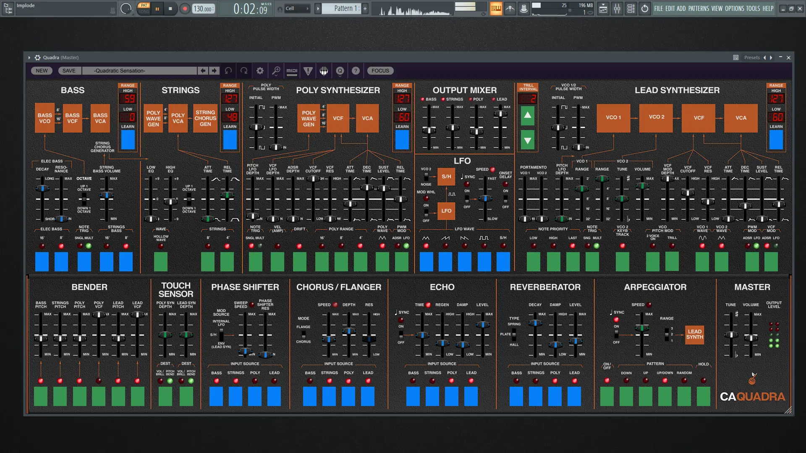Open the OPTIONS menu
This screenshot has height=453, width=806.
[x=734, y=8]
